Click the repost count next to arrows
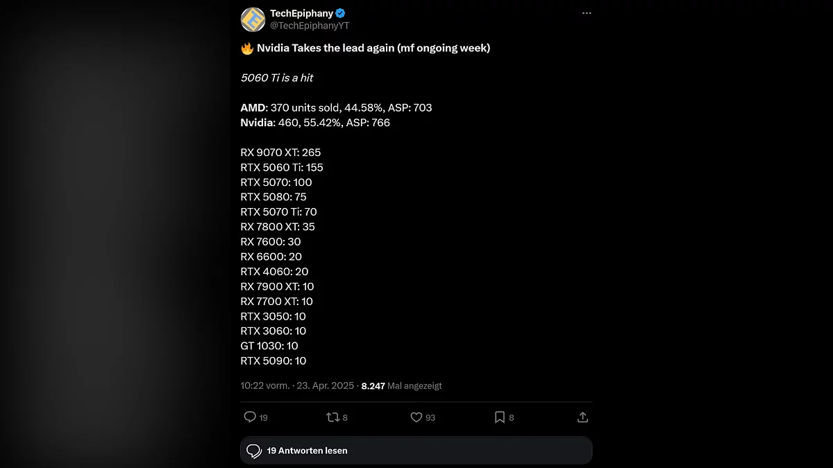This screenshot has width=833, height=468. (x=345, y=417)
